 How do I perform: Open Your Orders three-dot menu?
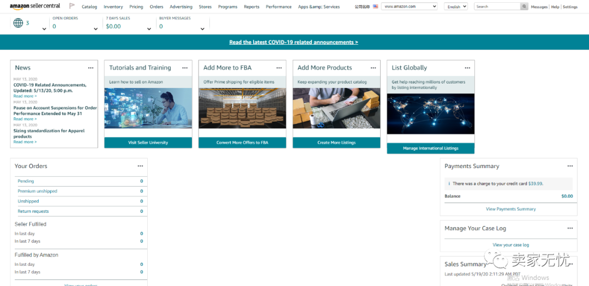pos(140,166)
